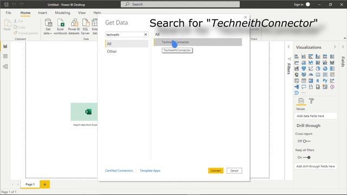Click the Excel workbook ribbon button
347x195 pixels.
pos(60,27)
